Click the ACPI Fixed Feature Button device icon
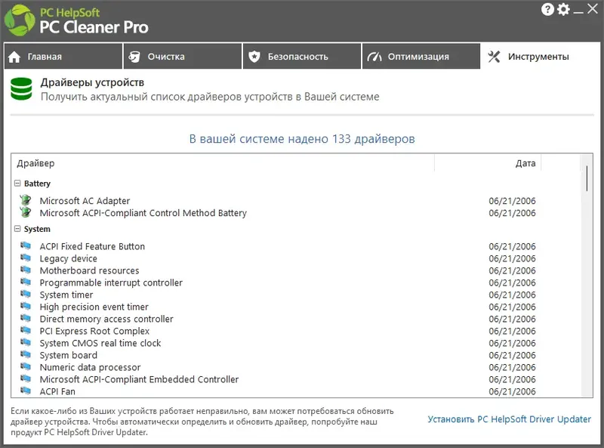The width and height of the screenshot is (604, 448). click(26, 246)
